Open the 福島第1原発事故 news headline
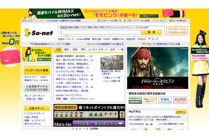Screen dimensions: 209x139 click(73, 56)
